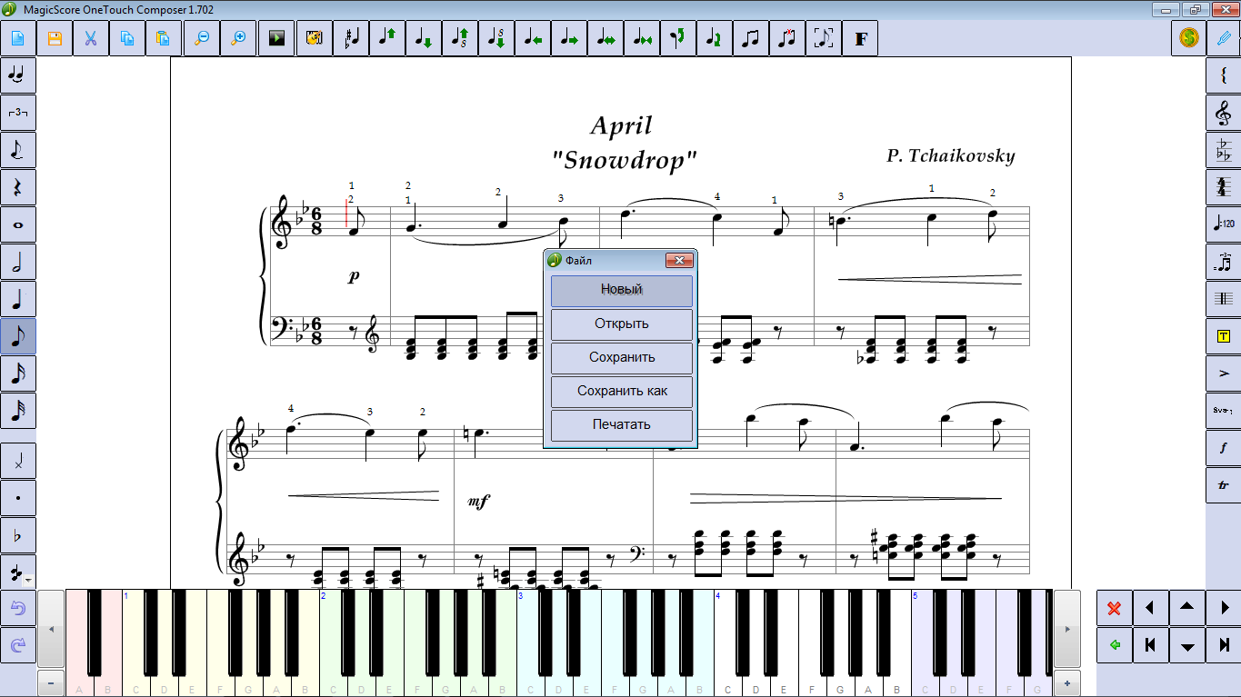Click the note right arrow icon
The width and height of the screenshot is (1241, 697).
(x=569, y=39)
